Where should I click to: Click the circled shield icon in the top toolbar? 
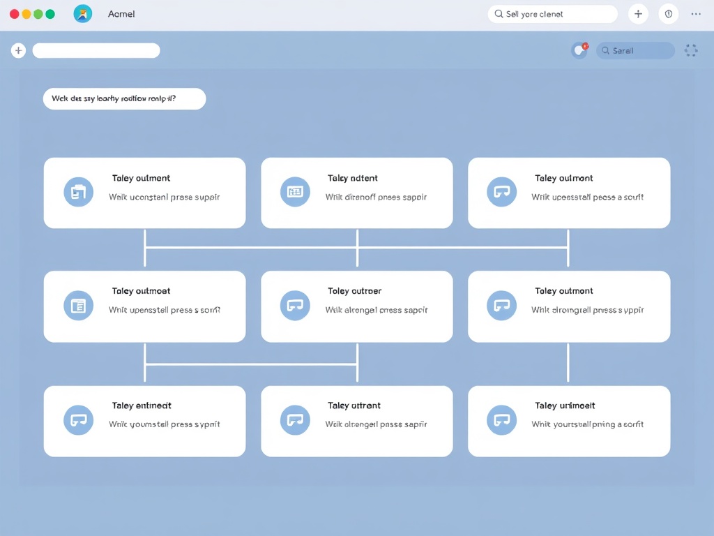tap(669, 14)
